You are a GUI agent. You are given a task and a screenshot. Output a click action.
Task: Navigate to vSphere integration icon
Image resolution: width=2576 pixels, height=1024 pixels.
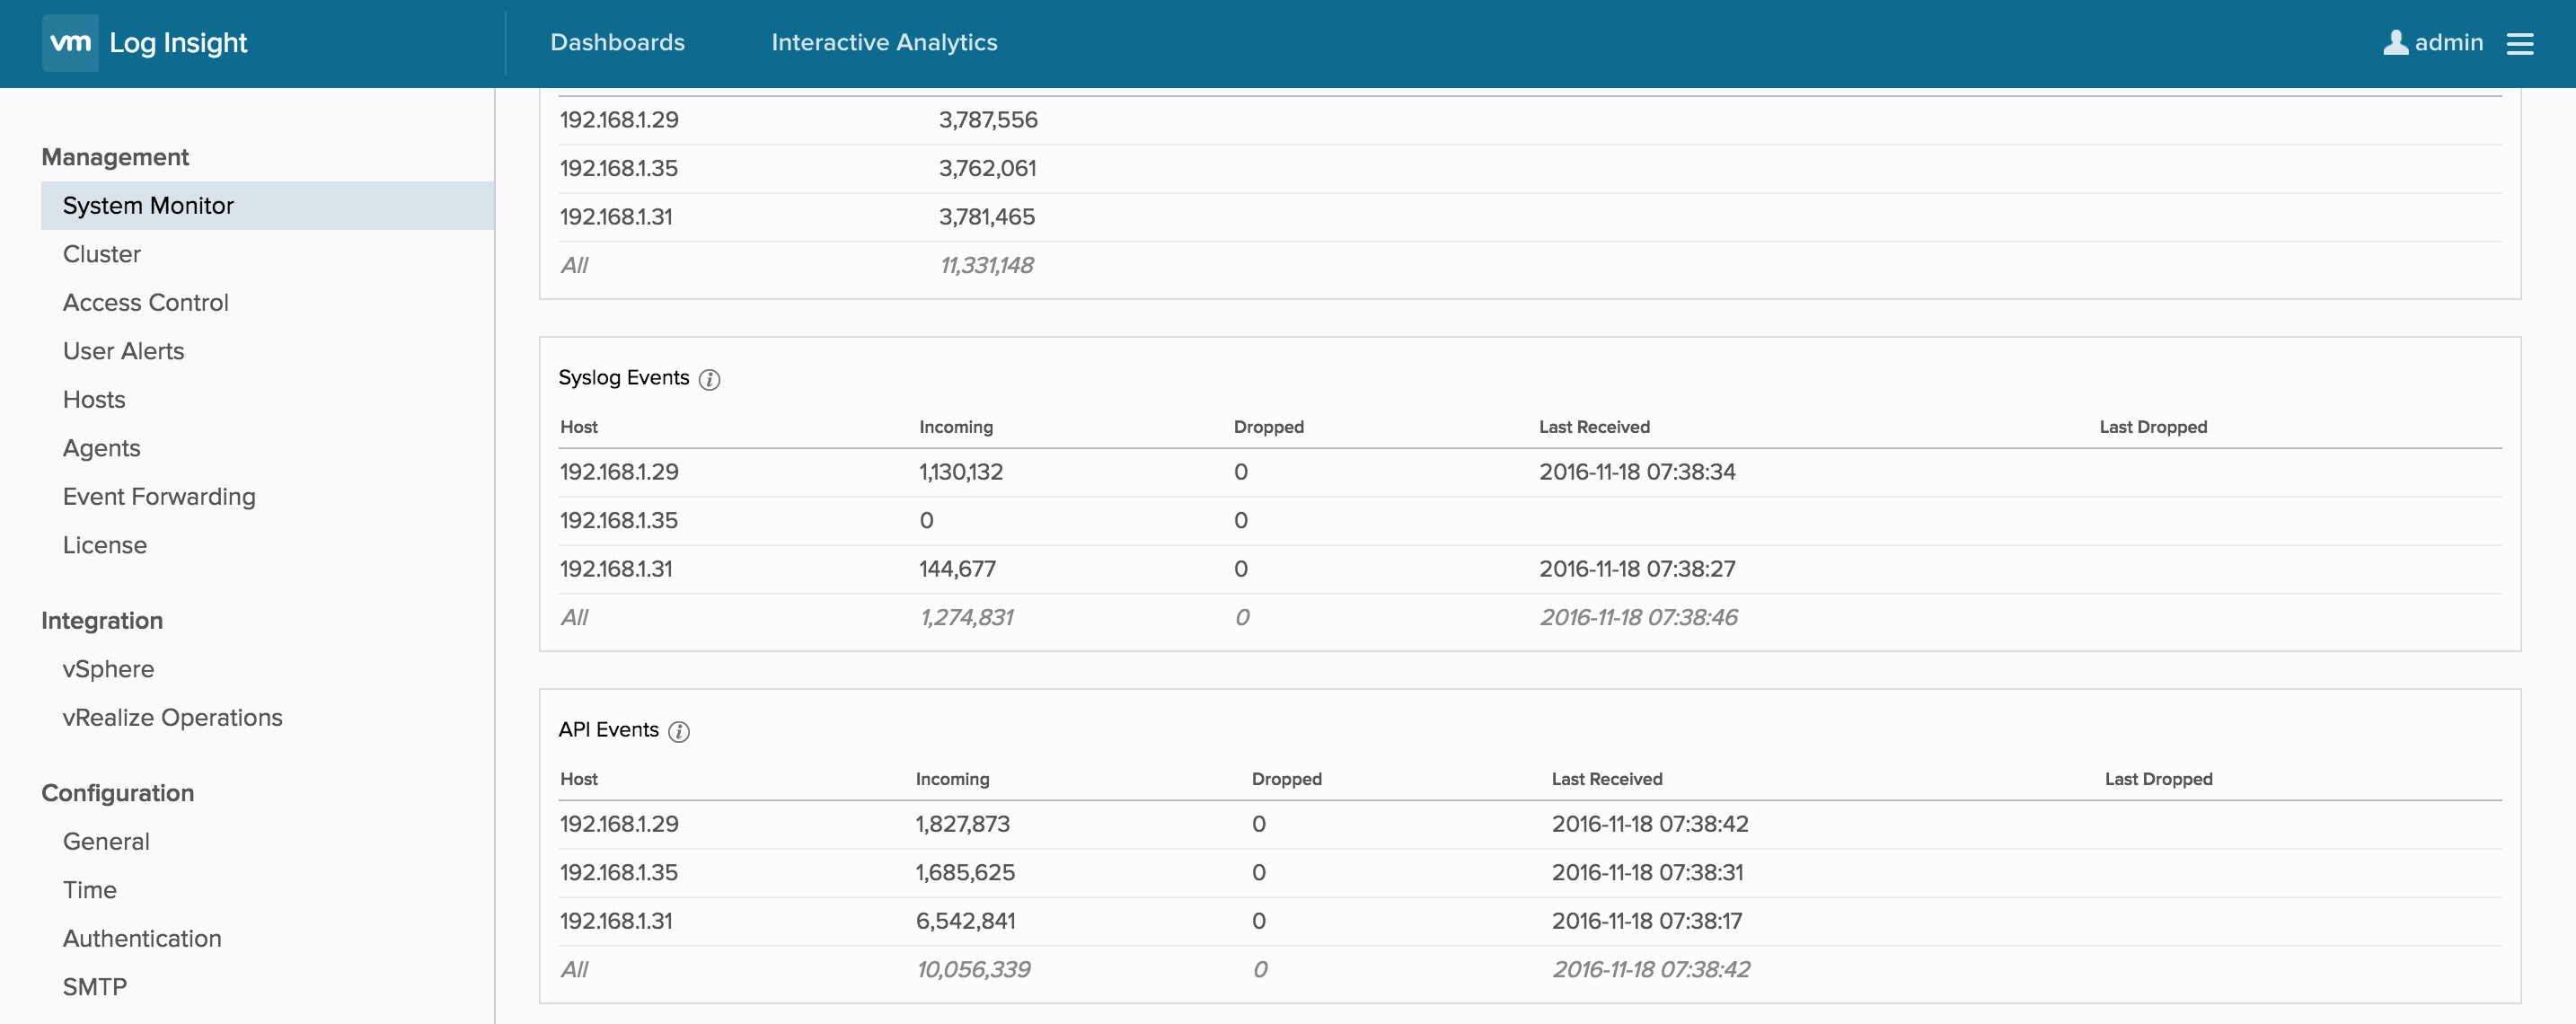click(x=107, y=669)
